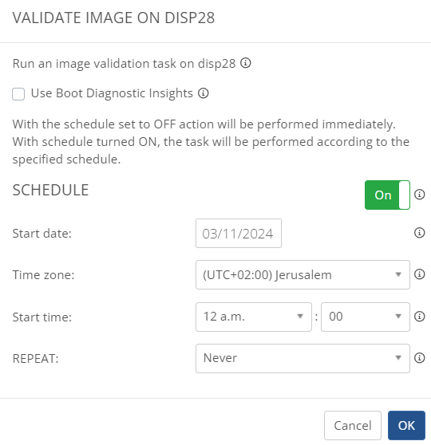431x445 pixels.
Task: Open the 00 minutes dropdown
Action: tap(366, 317)
